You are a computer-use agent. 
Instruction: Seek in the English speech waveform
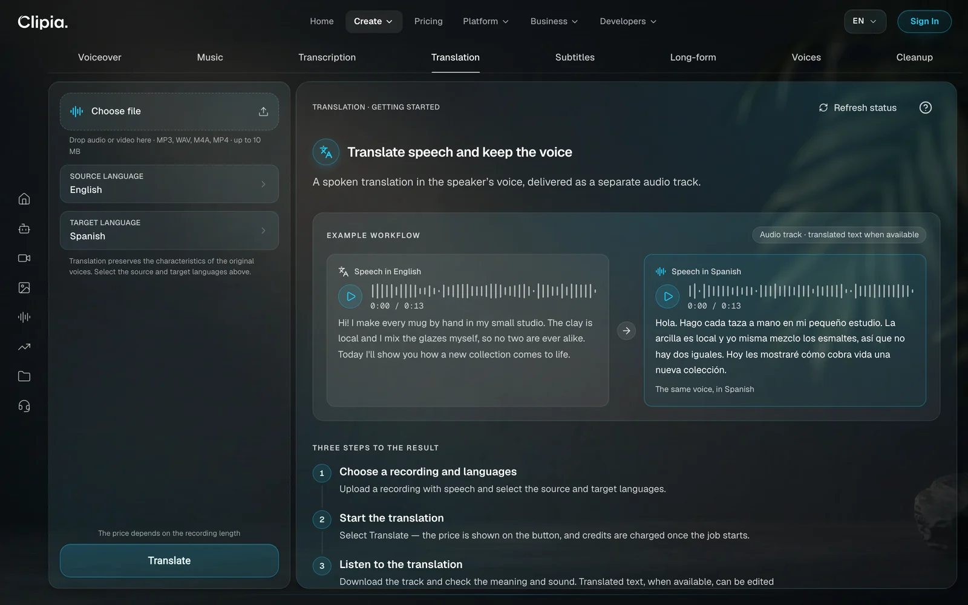(483, 291)
